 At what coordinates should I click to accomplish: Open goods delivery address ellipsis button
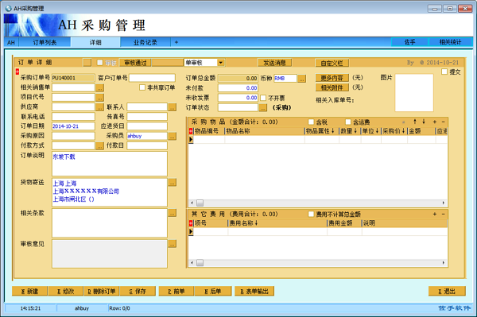(x=173, y=183)
